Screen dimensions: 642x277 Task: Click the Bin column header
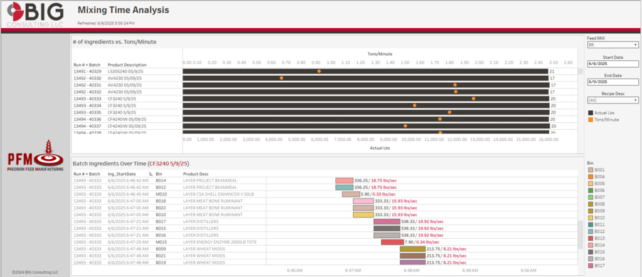coord(159,174)
